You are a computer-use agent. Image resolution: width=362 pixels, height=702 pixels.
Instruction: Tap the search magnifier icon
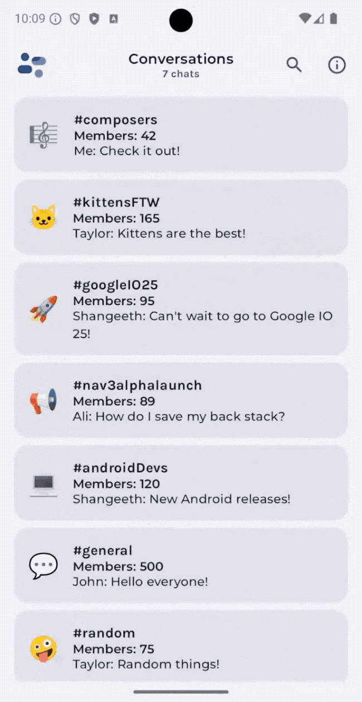pyautogui.click(x=294, y=65)
